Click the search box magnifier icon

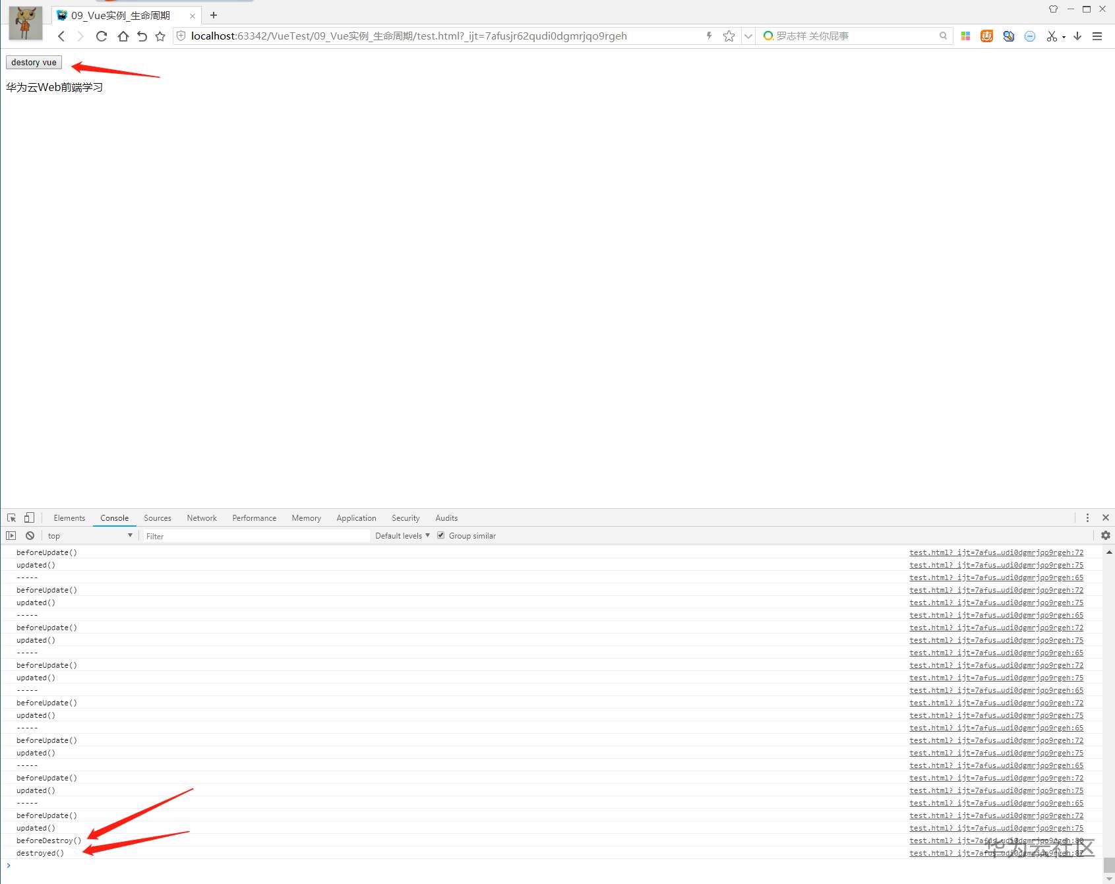944,36
